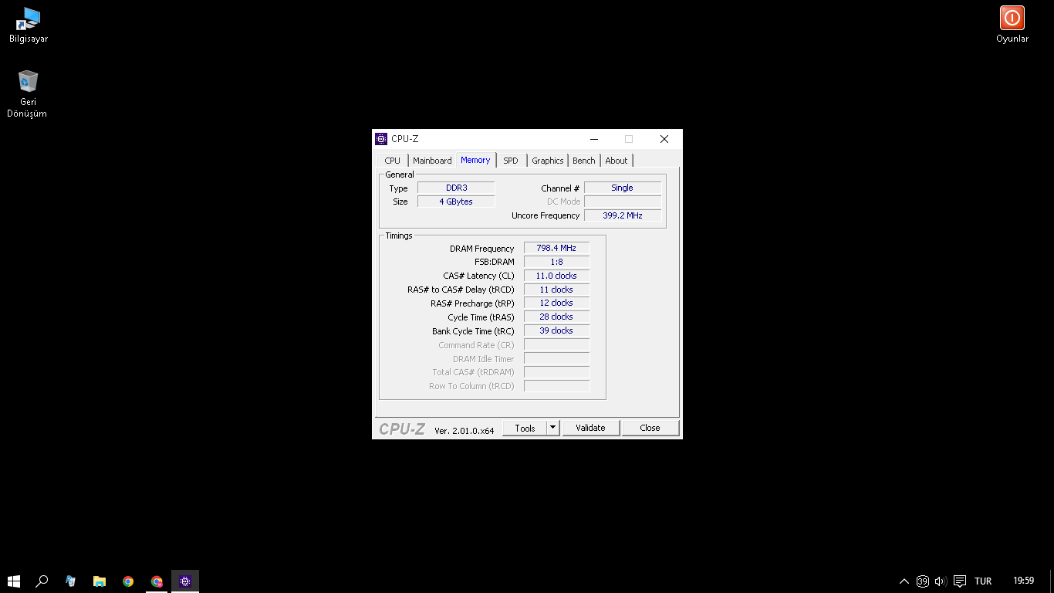
Task: Open the Oyunlar desktop shortcut
Action: (1012, 25)
